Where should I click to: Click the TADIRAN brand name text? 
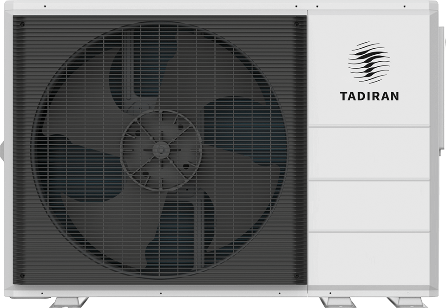(369, 96)
